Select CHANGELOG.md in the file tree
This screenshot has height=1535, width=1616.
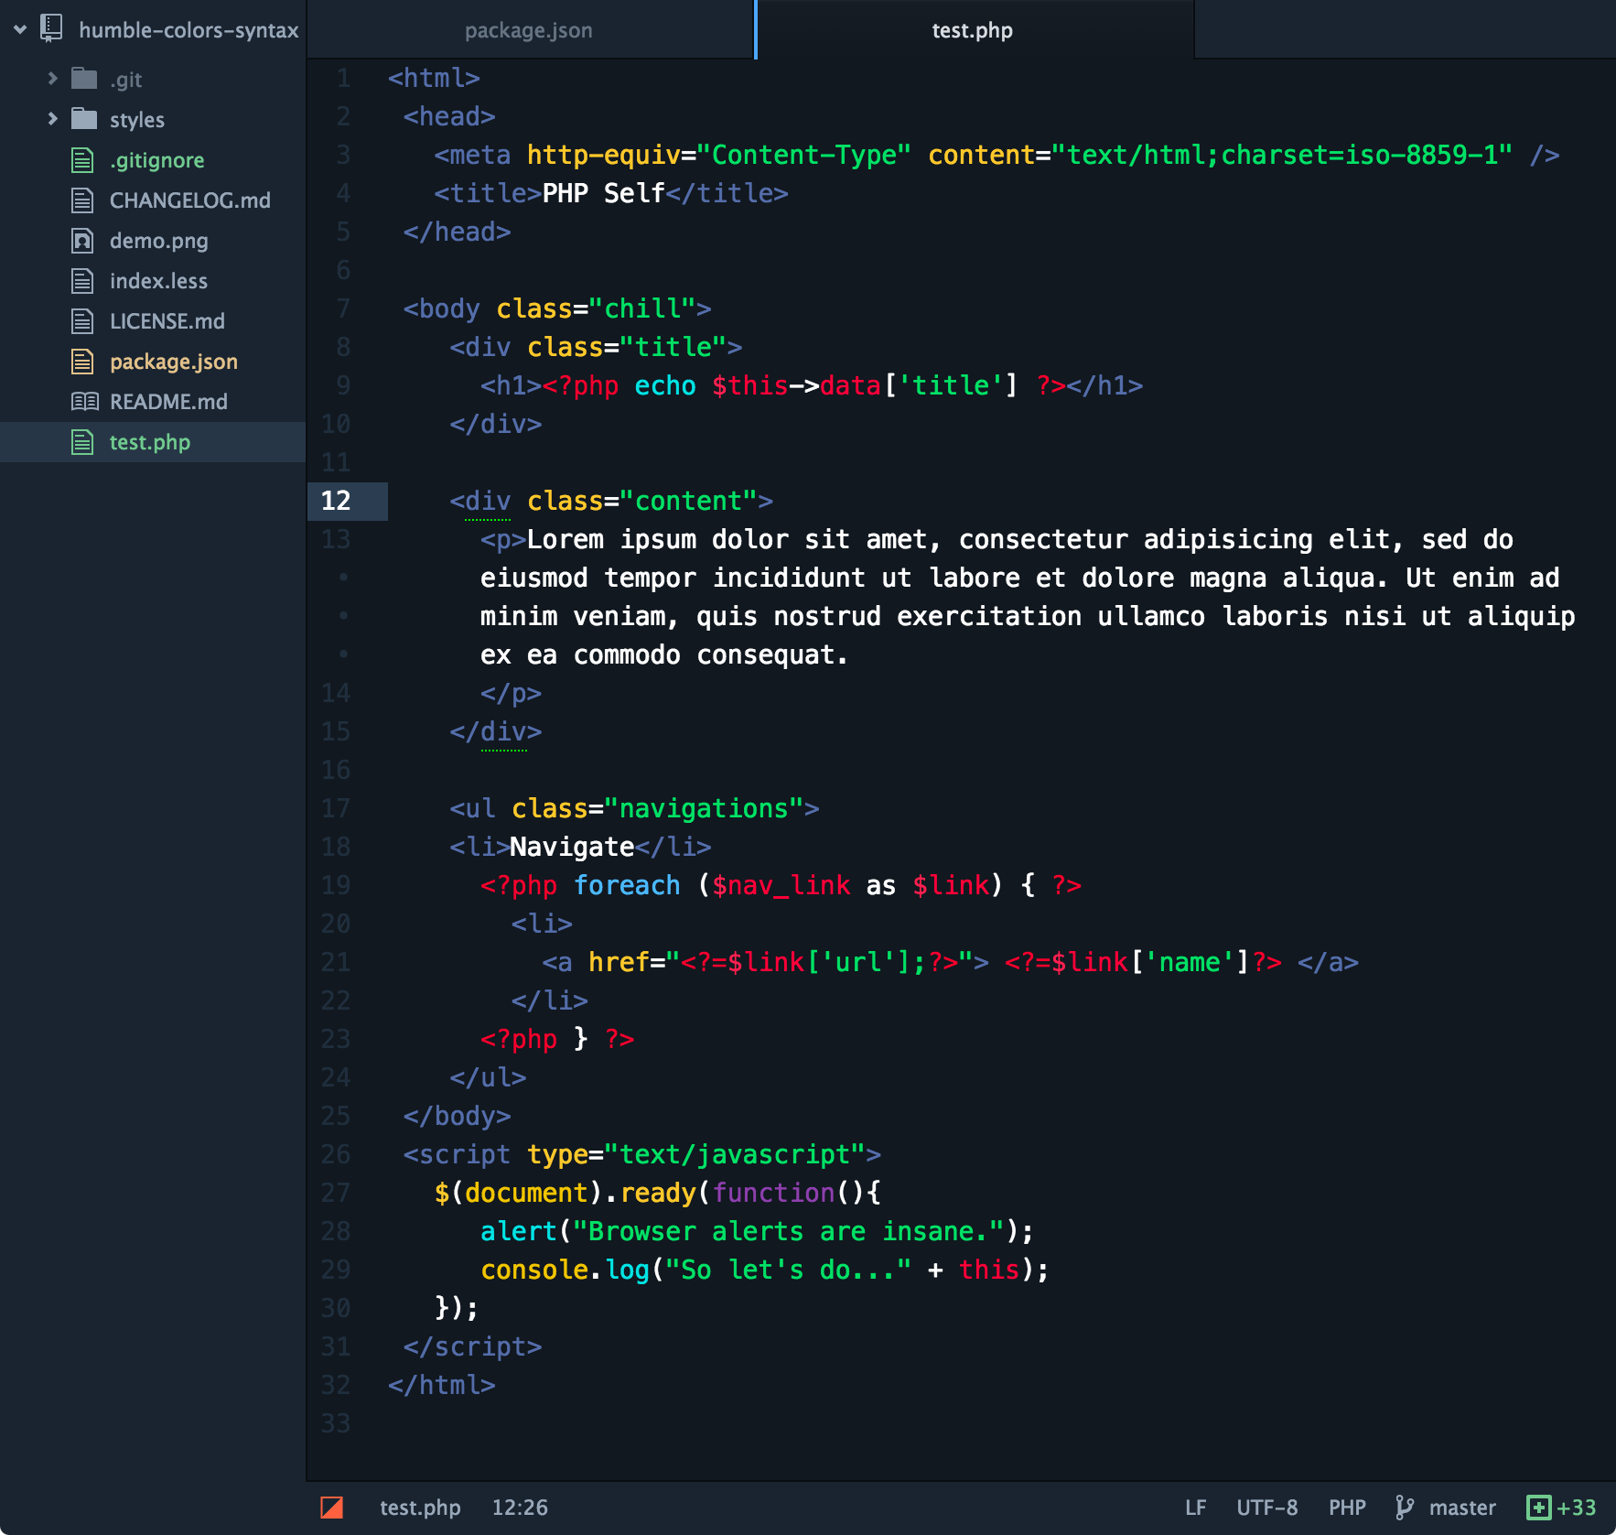coord(190,200)
